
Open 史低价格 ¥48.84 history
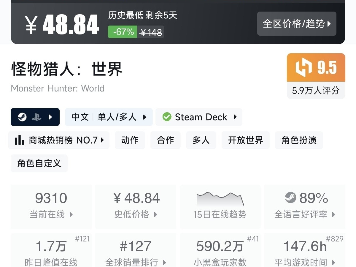(136, 206)
